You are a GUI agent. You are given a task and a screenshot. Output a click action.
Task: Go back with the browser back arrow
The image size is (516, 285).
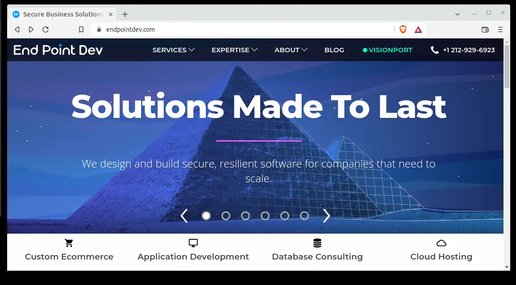(x=17, y=29)
